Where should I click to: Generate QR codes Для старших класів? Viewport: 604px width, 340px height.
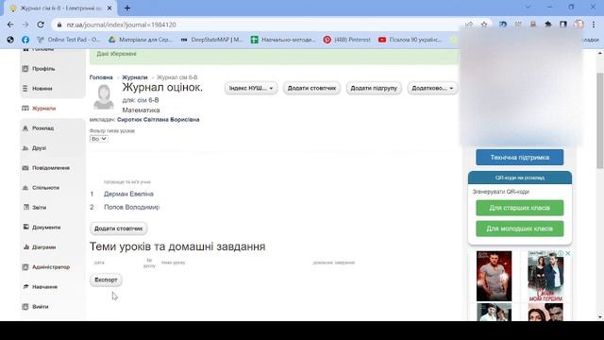click(x=520, y=208)
